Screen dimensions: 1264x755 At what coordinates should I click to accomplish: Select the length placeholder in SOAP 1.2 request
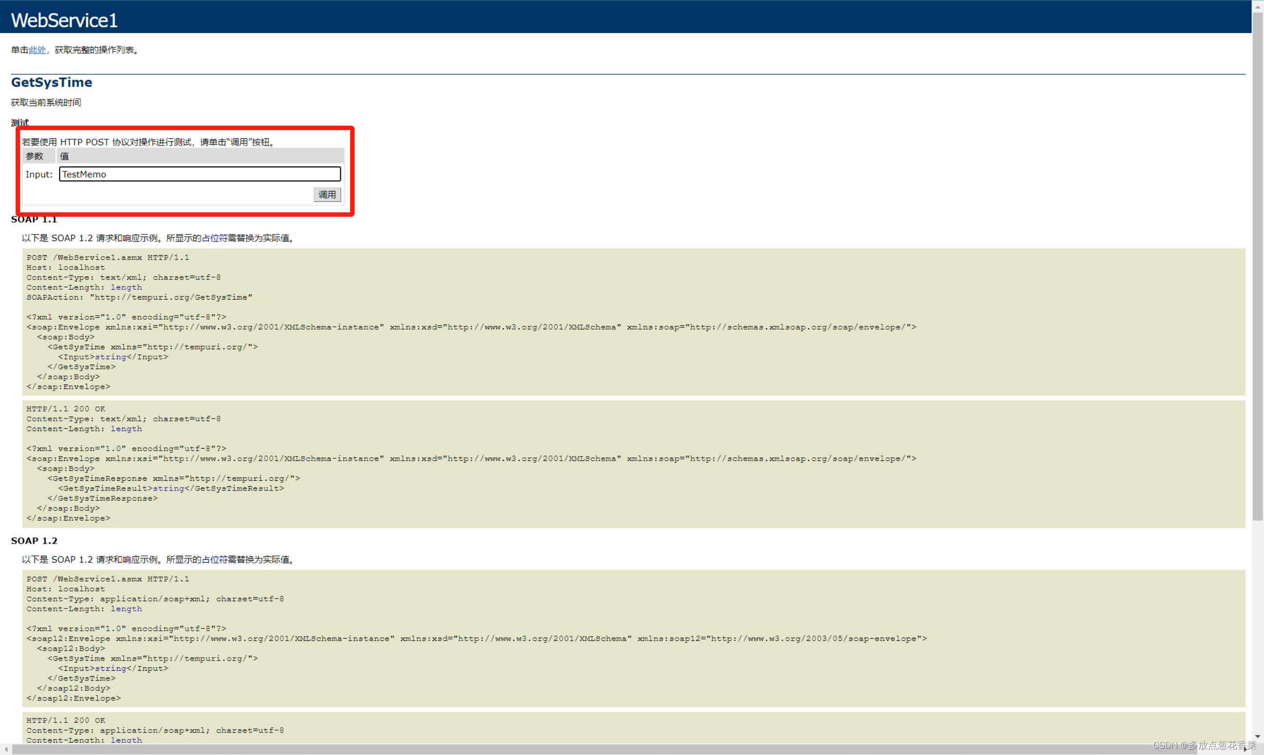pos(126,608)
